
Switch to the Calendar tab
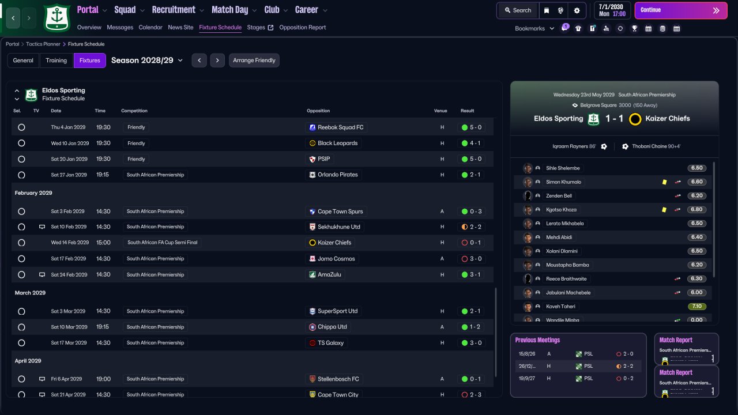[x=150, y=28]
